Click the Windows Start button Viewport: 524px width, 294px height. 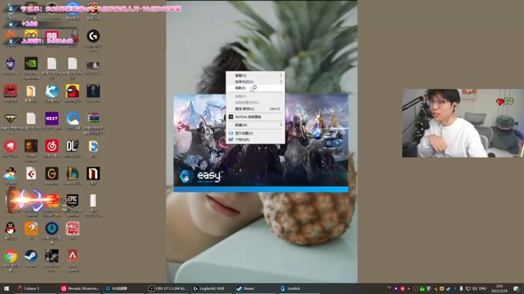pyautogui.click(x=7, y=288)
